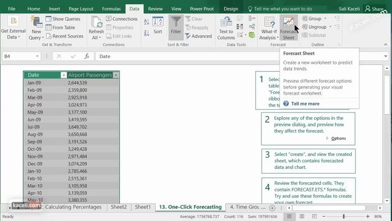Click the Ungroup icon

(x=305, y=27)
